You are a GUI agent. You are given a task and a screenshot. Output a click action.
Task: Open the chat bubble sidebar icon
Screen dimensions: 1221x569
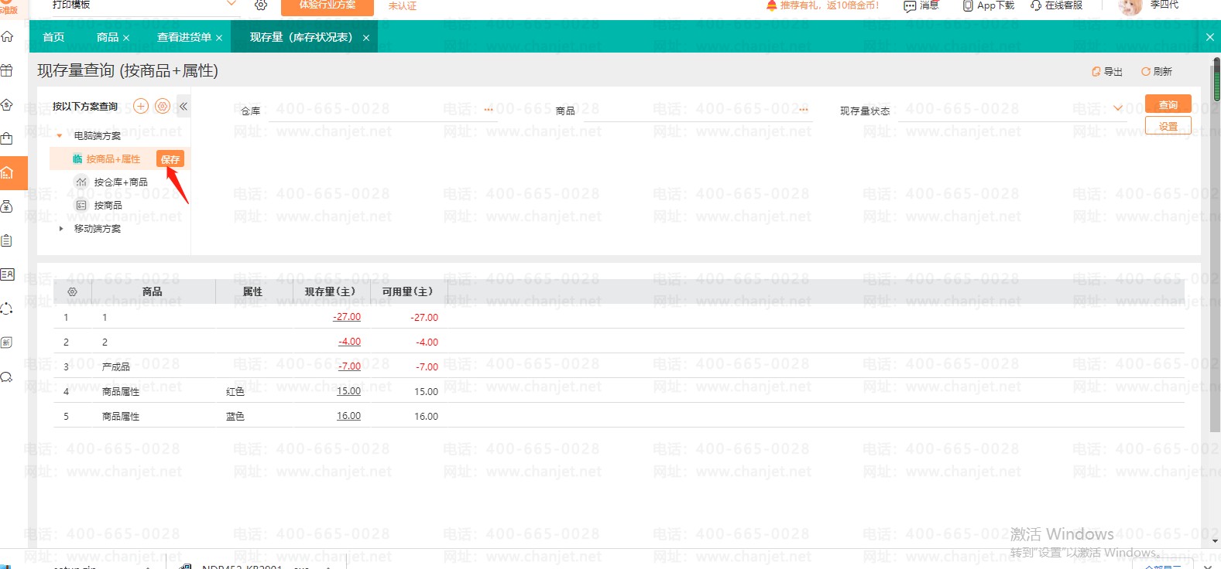(7, 377)
